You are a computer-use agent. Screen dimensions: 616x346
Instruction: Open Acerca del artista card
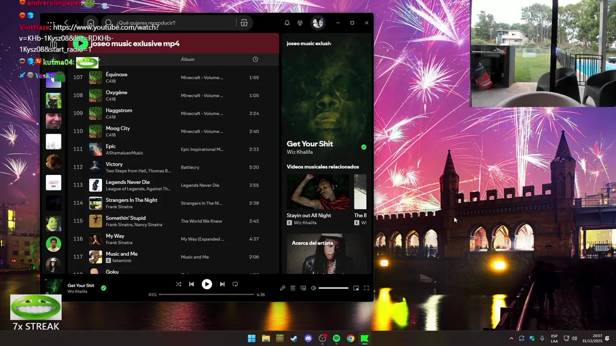click(x=327, y=254)
